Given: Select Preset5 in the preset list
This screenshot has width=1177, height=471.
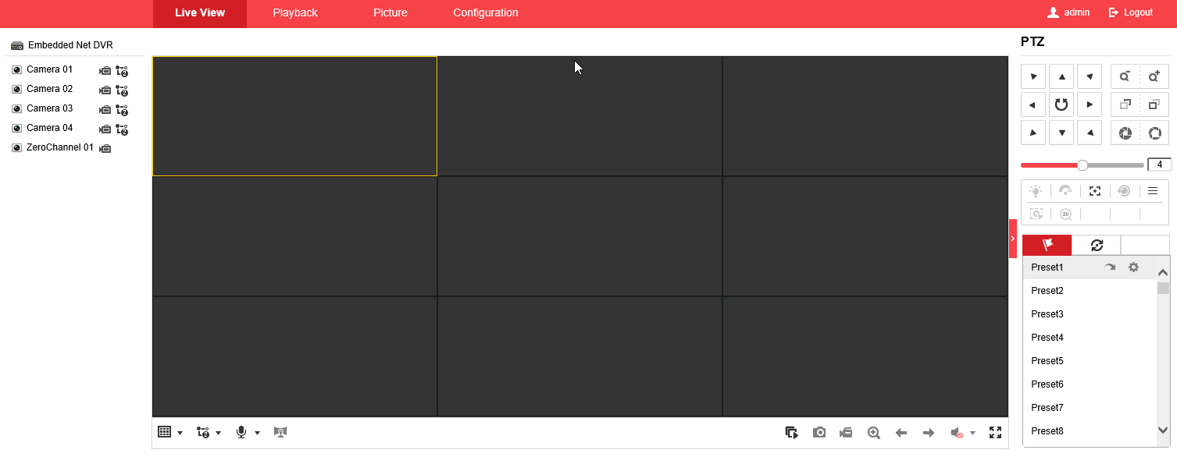Looking at the screenshot, I should (x=1047, y=361).
